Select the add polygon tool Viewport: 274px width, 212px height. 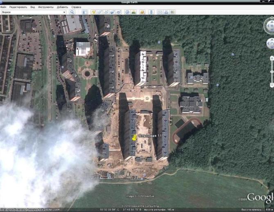100,12
